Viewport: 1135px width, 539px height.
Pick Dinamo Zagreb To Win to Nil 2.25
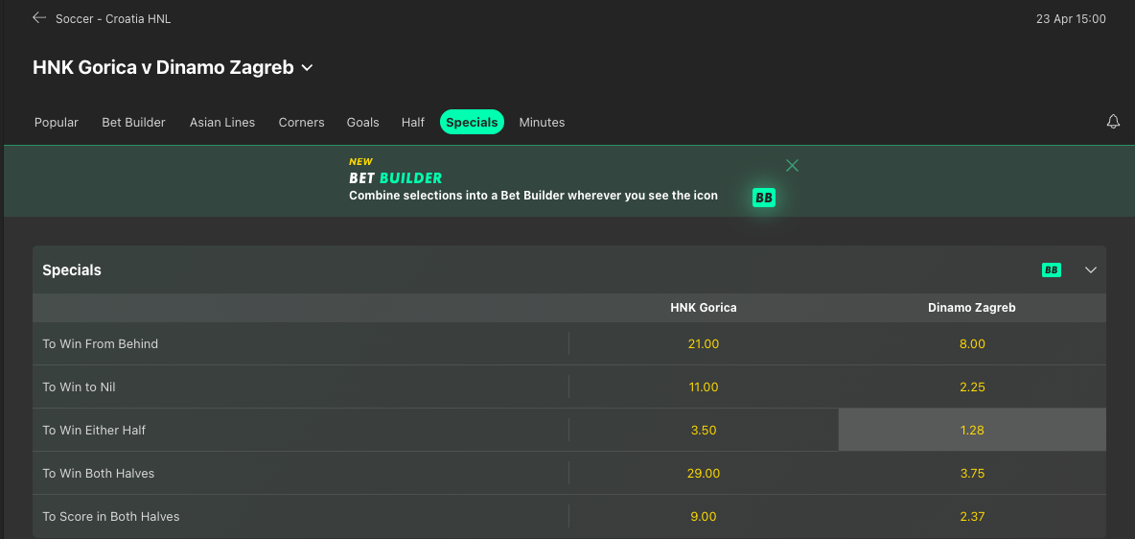pyautogui.click(x=972, y=387)
